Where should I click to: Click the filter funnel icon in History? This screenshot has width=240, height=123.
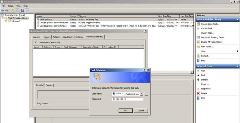click(x=35, y=42)
